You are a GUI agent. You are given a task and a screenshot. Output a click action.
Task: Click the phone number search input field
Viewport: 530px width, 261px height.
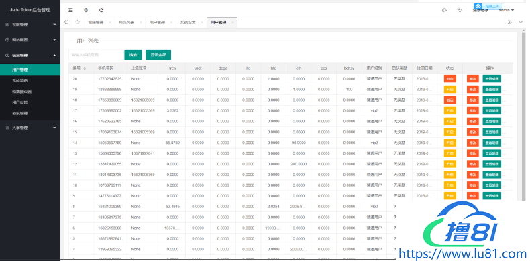(x=96, y=55)
